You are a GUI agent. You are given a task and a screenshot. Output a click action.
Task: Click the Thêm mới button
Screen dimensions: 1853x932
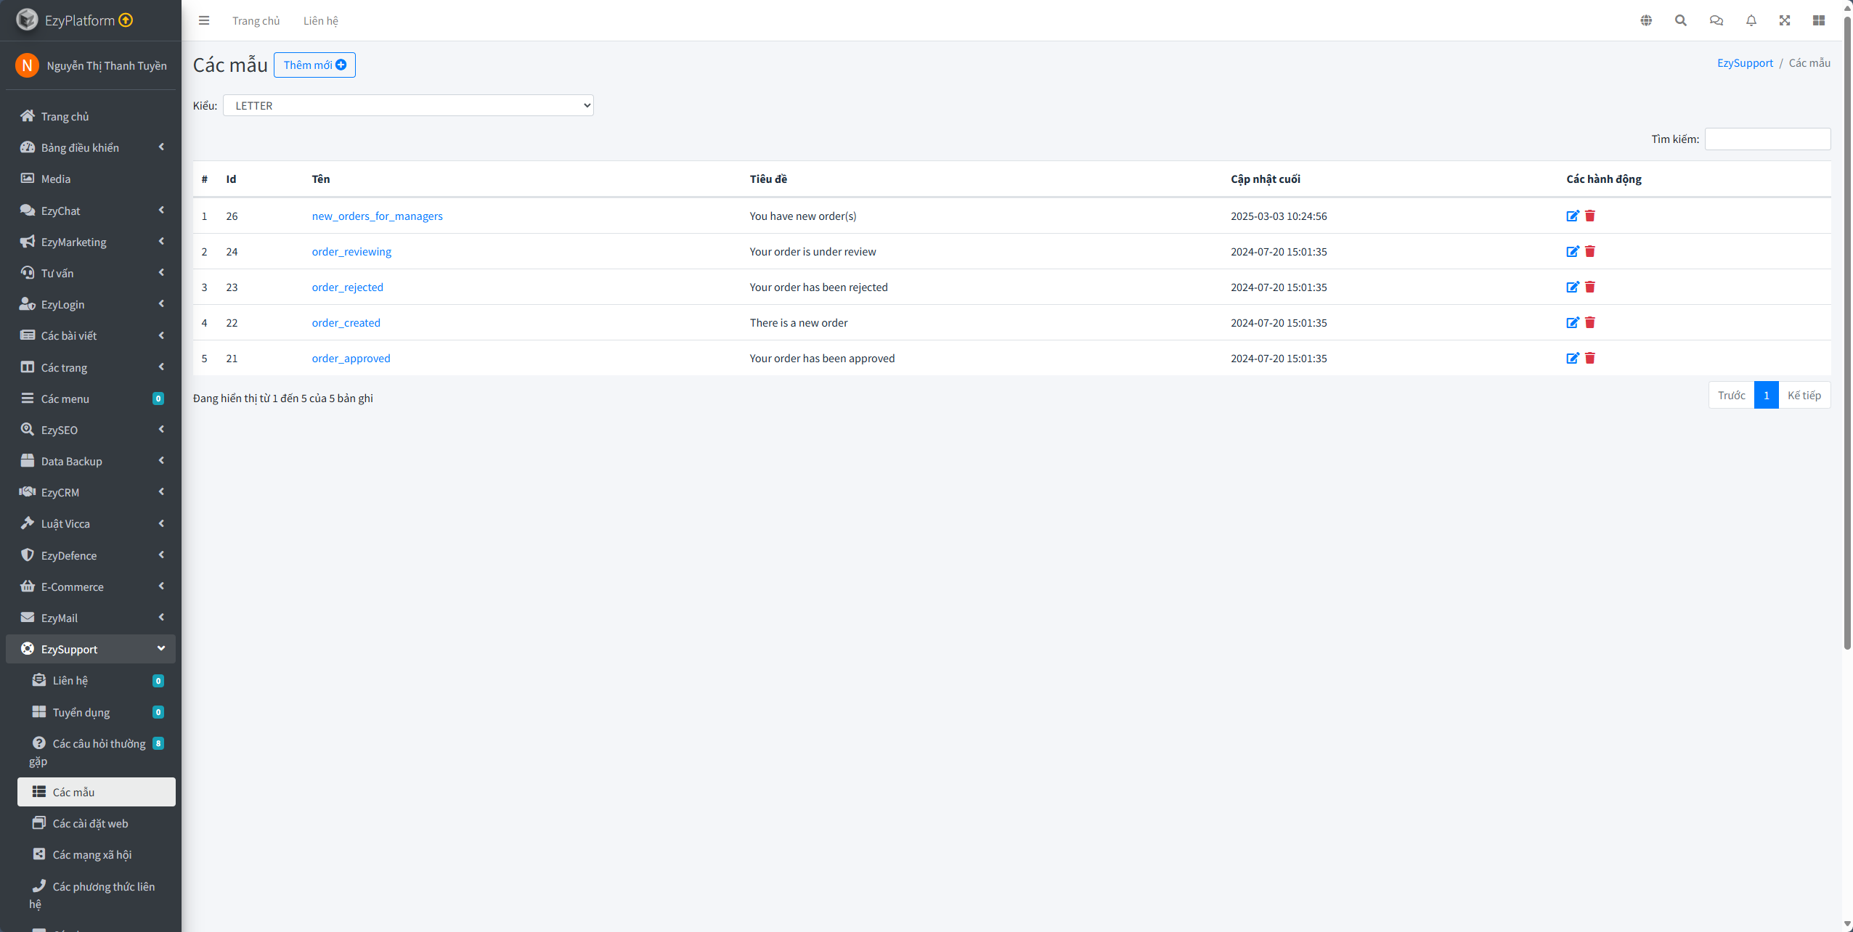click(x=314, y=65)
